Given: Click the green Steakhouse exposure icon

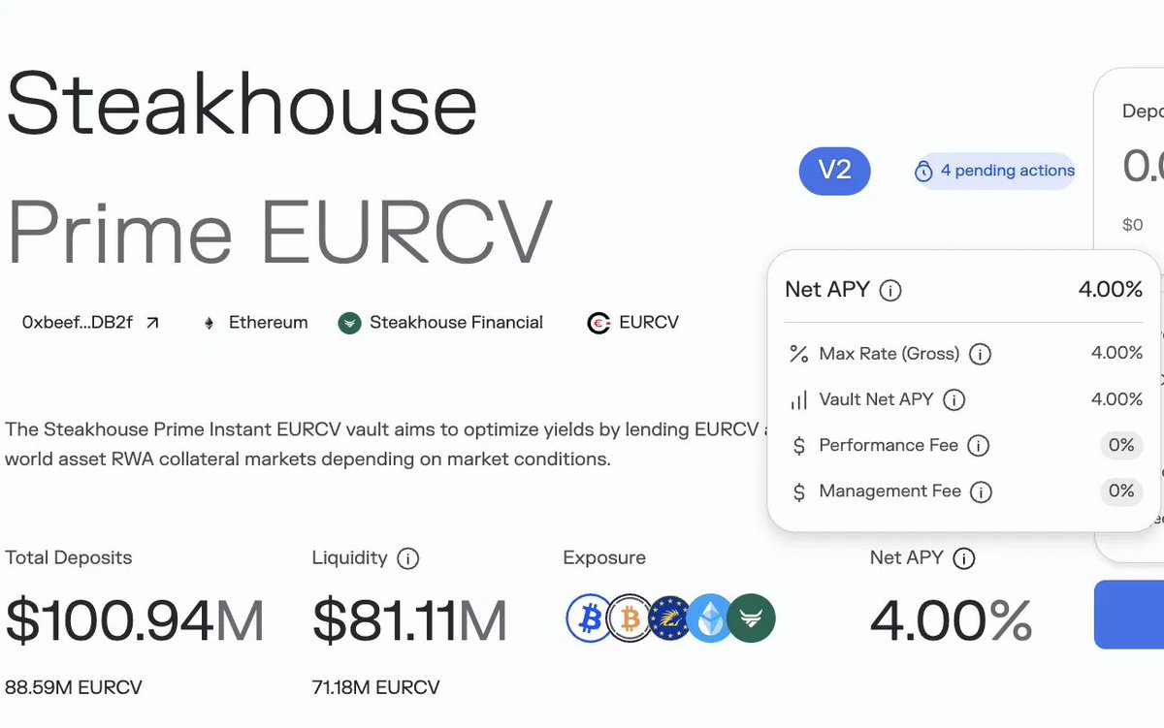Looking at the screenshot, I should point(752,618).
